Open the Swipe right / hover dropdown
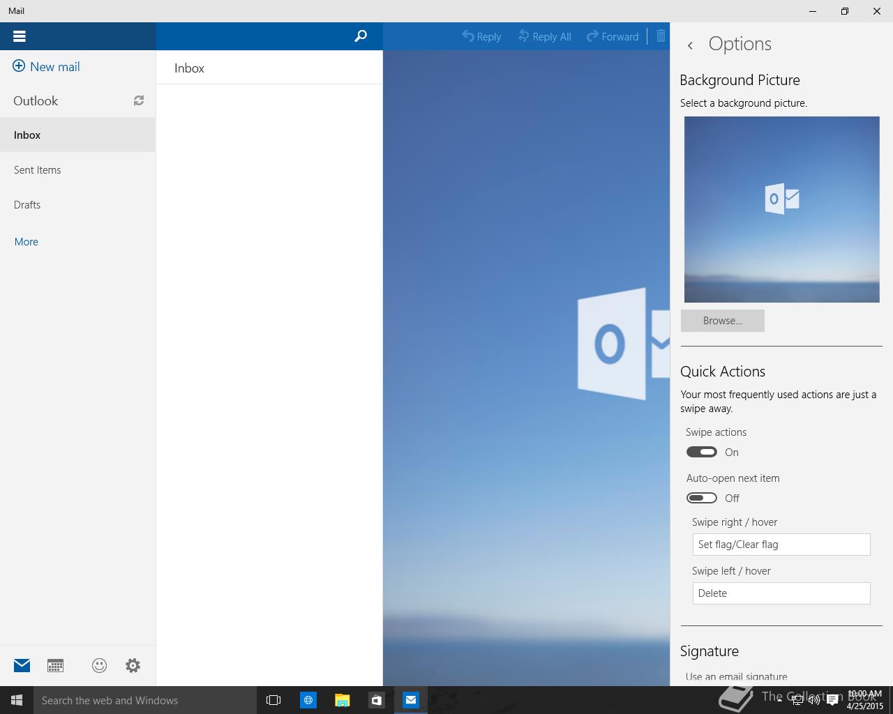The width and height of the screenshot is (893, 714). pos(781,545)
